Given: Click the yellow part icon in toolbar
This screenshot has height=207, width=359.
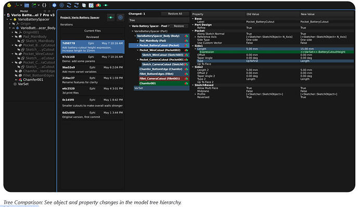Looking at the screenshot, I should [x=9, y=5].
